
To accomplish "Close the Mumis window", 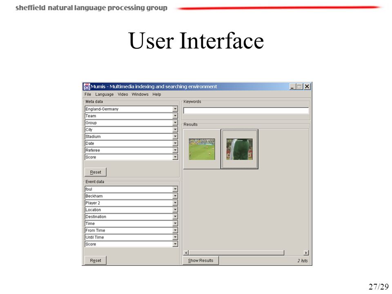I will tap(307, 87).
